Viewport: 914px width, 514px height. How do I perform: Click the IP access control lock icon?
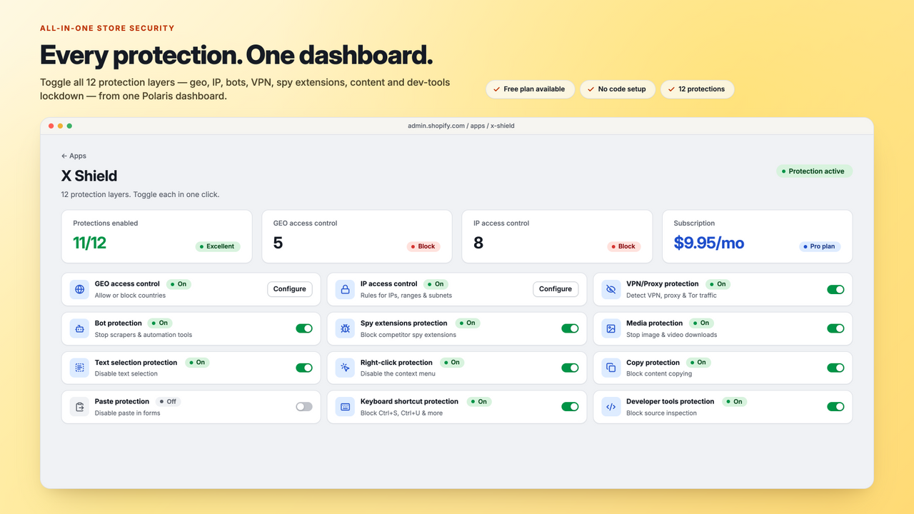pyautogui.click(x=345, y=289)
